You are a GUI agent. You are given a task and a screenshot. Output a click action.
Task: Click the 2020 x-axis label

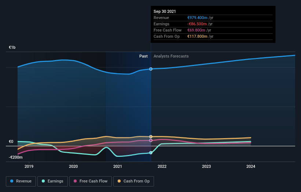point(73,166)
